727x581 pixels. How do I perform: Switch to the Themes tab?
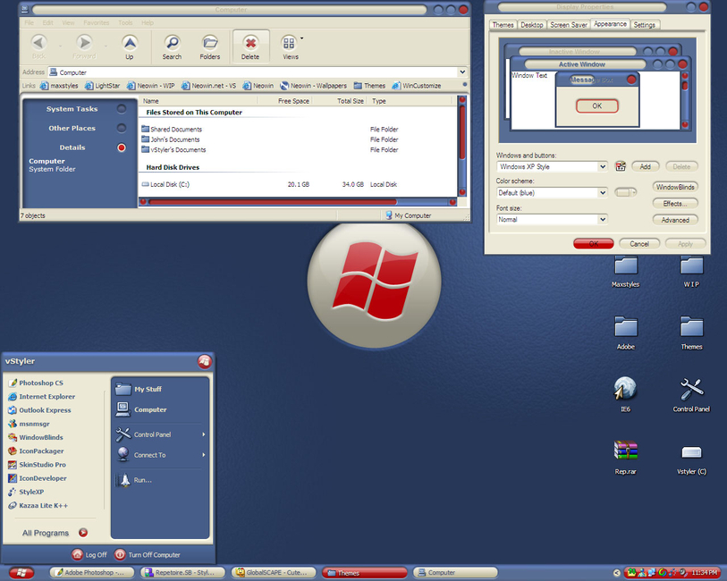pyautogui.click(x=503, y=25)
